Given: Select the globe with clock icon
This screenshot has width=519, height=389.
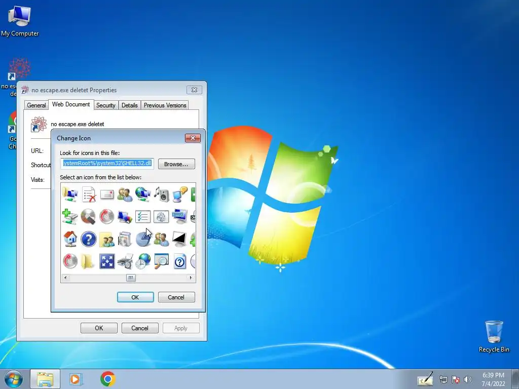Looking at the screenshot, I should (143, 261).
